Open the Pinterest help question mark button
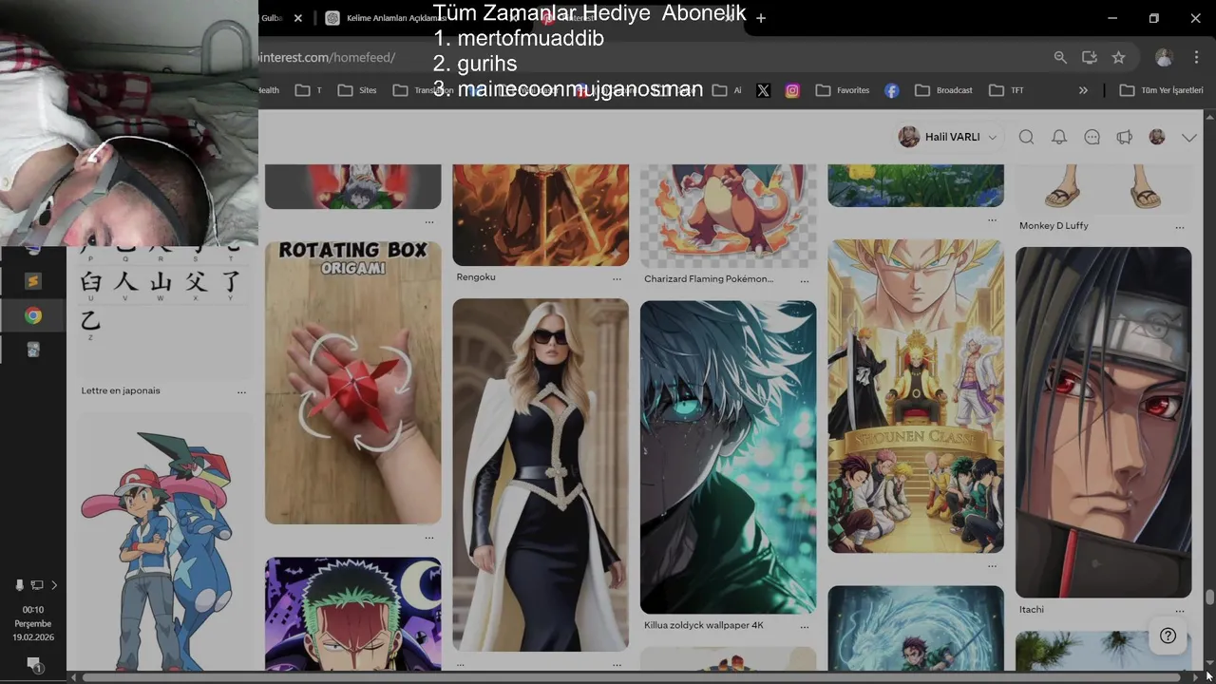This screenshot has width=1216, height=684. pos(1168,636)
